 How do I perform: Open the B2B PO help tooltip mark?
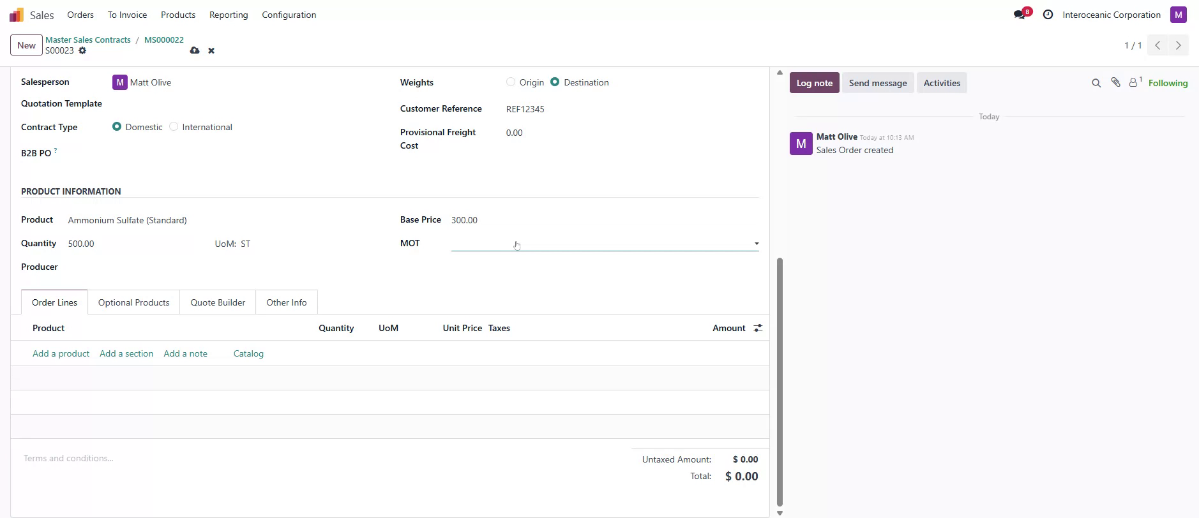coord(56,151)
